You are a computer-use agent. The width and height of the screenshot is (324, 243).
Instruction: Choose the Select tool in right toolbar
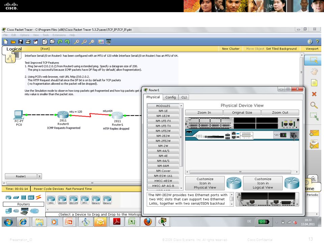(x=314, y=60)
